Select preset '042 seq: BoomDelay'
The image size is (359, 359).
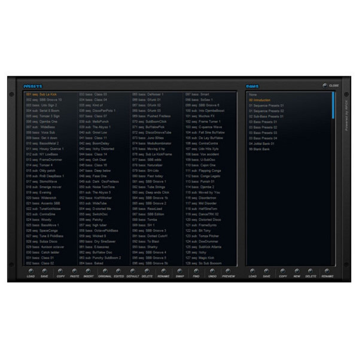pyautogui.click(x=94, y=144)
